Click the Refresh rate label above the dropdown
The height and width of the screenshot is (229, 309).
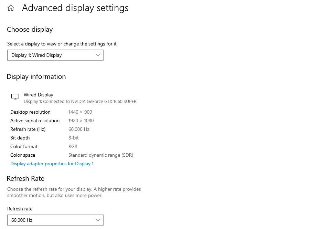click(20, 209)
